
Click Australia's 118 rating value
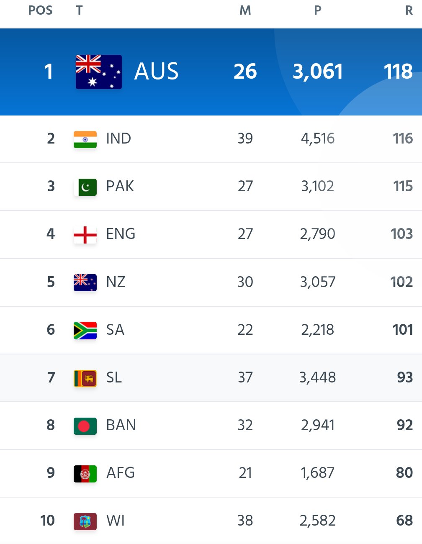(399, 72)
